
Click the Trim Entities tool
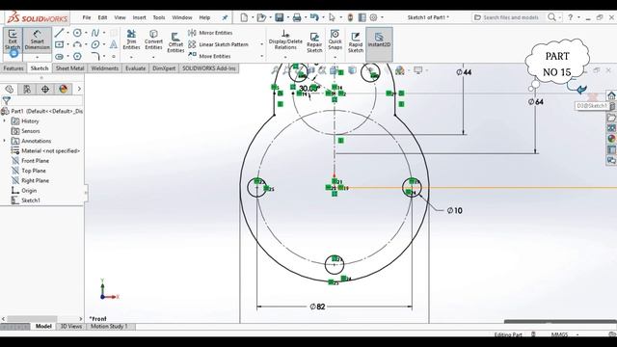[x=131, y=40]
